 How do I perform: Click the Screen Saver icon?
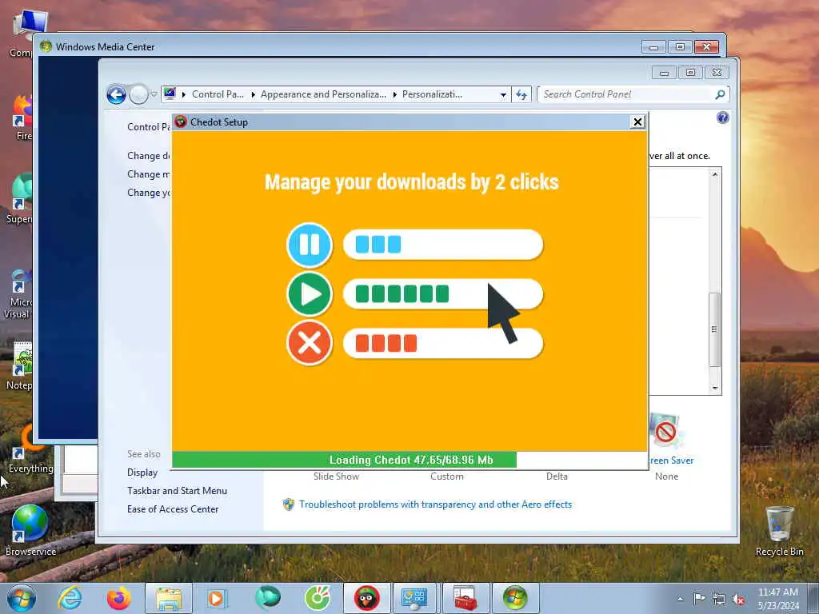coord(665,431)
